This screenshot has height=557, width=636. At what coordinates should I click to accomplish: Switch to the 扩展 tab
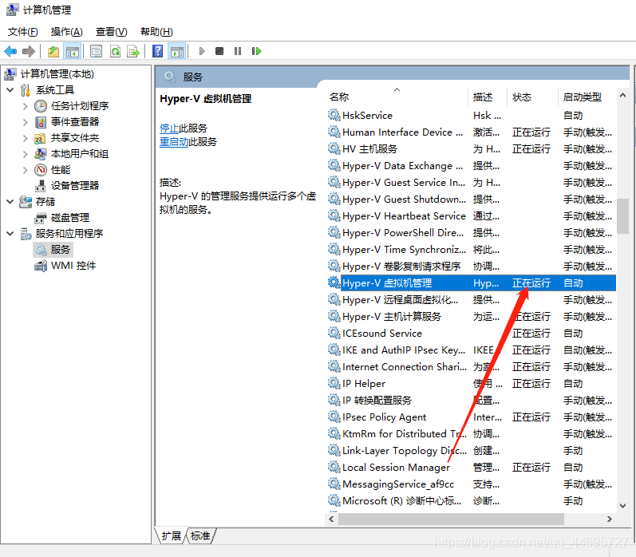click(171, 536)
